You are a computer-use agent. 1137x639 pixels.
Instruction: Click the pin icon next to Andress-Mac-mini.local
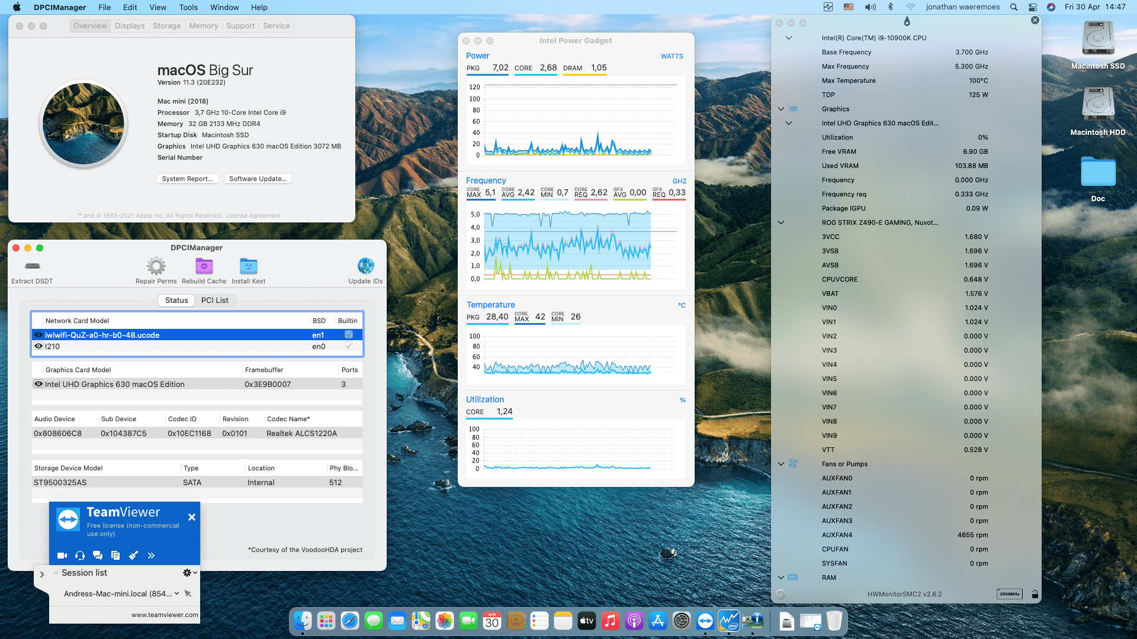tap(188, 593)
